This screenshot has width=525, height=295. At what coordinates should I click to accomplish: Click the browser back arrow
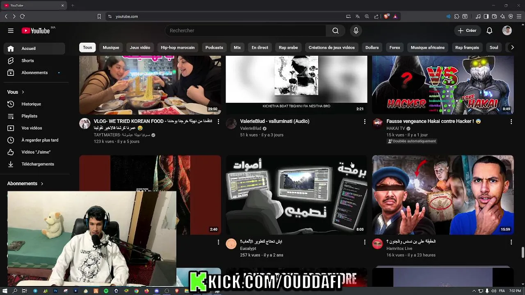pos(6,16)
